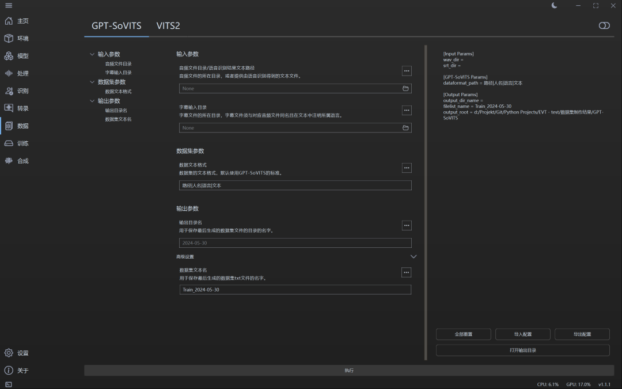Viewport: 622px width, 389px height.
Task: Click the more options button for 输出目录名
Action: point(407,225)
